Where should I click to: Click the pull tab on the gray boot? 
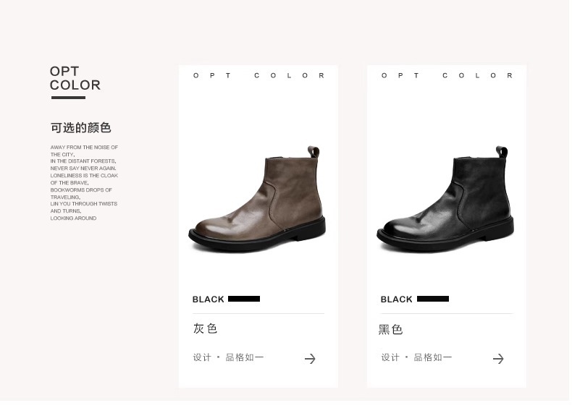pyautogui.click(x=315, y=153)
